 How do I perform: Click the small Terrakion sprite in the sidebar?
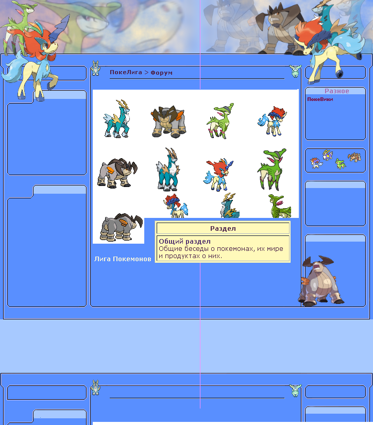point(354,157)
